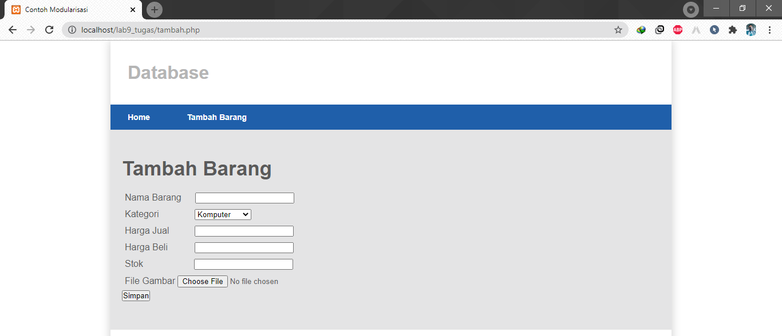Bookmark this page with the star icon
The image size is (782, 336).
618,30
